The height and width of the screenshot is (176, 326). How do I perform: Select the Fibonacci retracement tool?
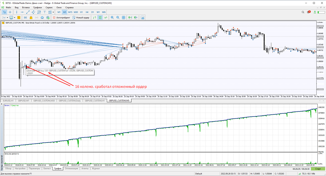point(39,12)
